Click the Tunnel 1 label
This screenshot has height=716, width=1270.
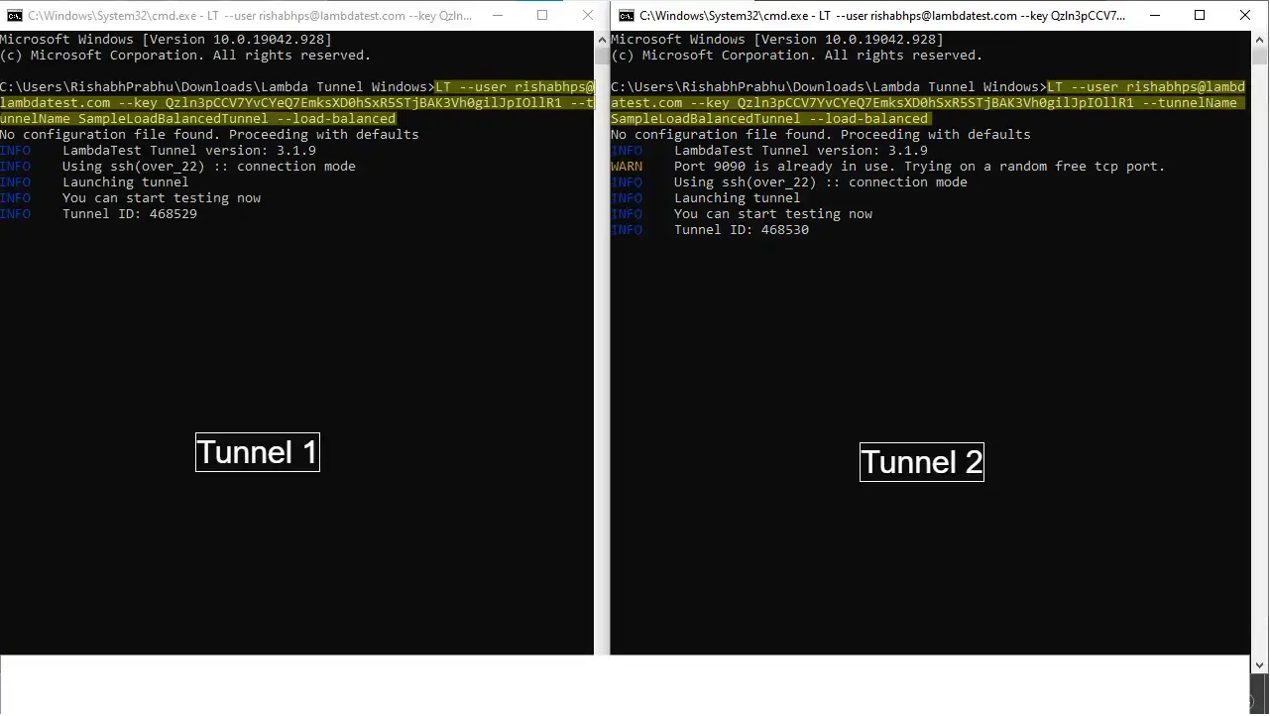(x=257, y=452)
